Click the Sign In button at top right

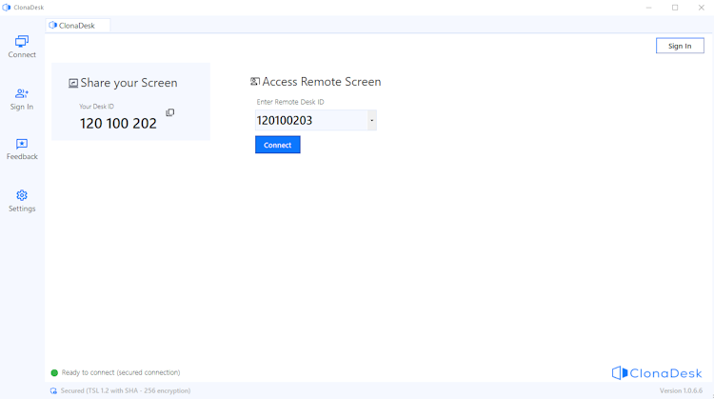(x=680, y=46)
